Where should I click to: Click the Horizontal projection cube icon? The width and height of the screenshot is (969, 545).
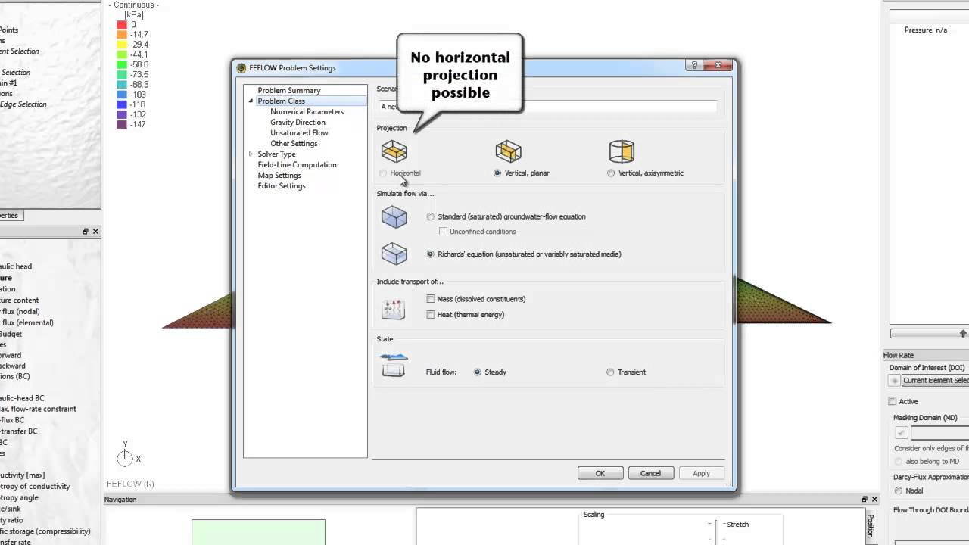click(394, 151)
